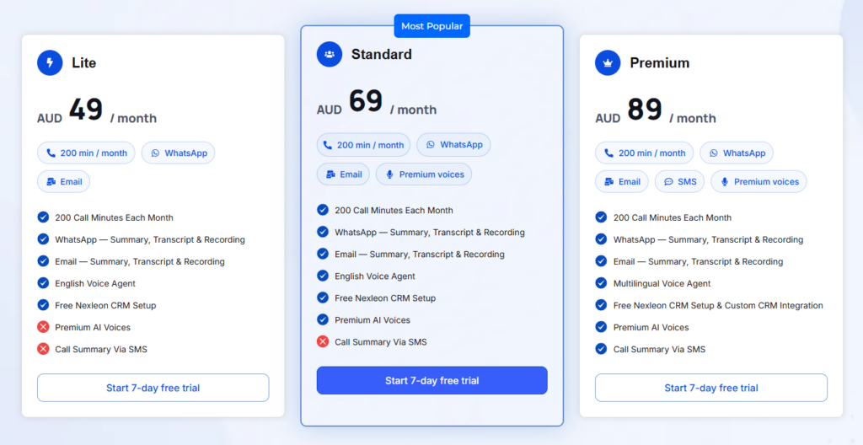Screen dimensions: 863x445
Task: Start the Standard plan 7-day free trial
Action: tap(432, 381)
